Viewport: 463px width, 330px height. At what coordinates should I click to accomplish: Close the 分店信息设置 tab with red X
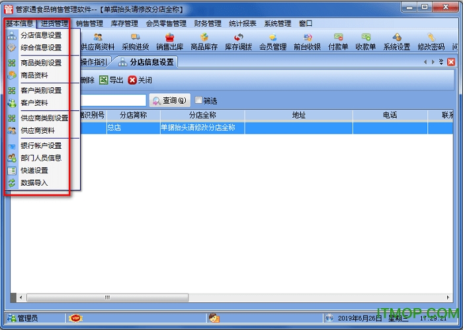pos(451,62)
